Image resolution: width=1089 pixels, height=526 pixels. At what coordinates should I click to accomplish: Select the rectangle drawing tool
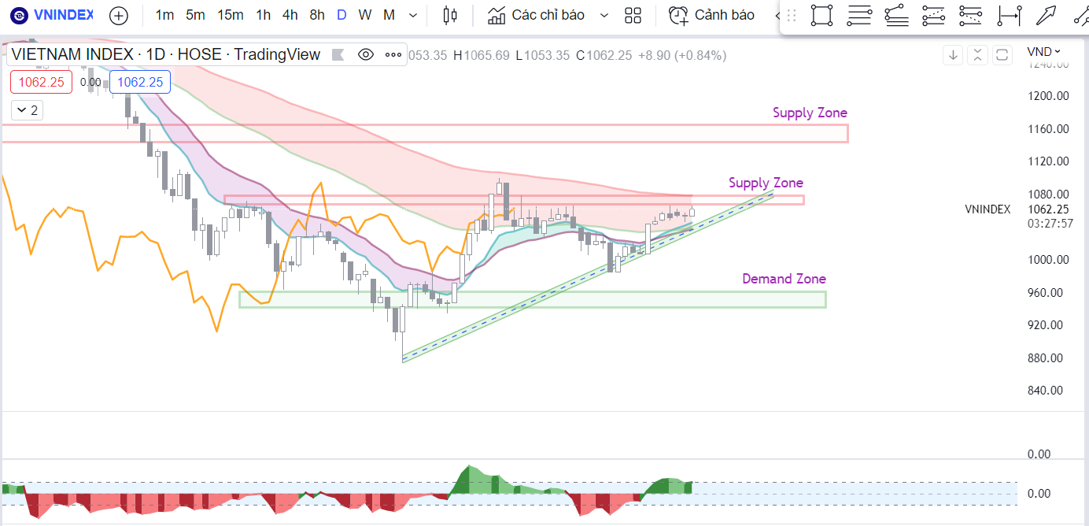point(822,15)
